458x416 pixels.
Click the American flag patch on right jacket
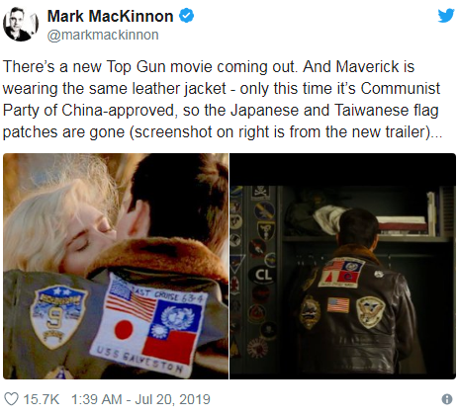[x=338, y=305]
